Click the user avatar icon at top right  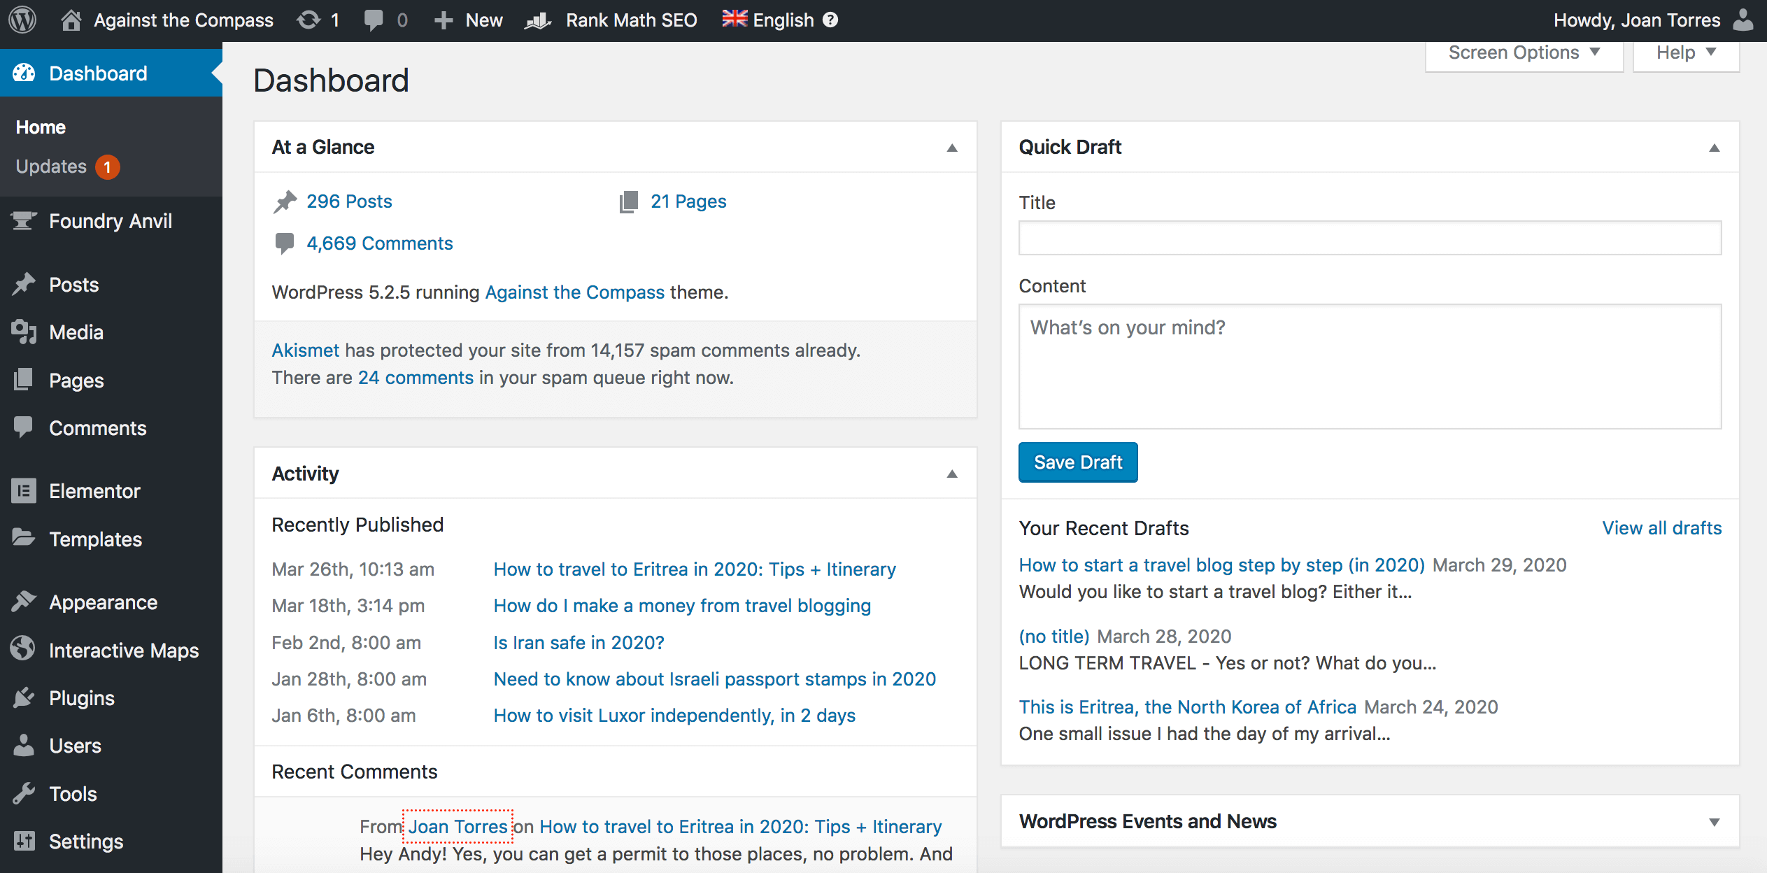(1743, 20)
